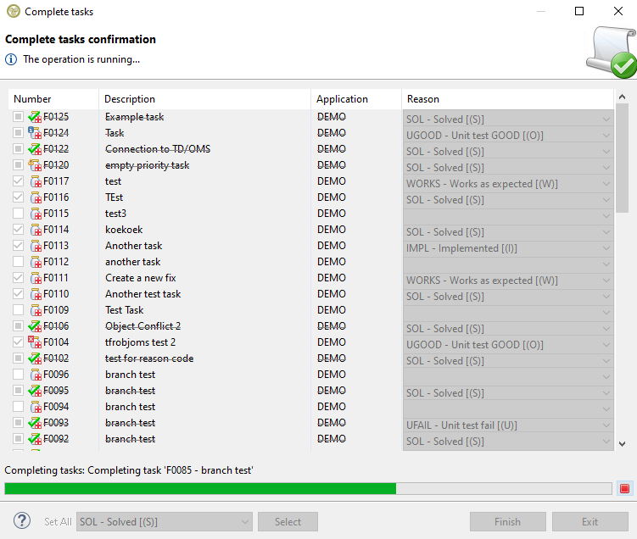Click the Exit button
The height and width of the screenshot is (539, 637).
(x=590, y=522)
